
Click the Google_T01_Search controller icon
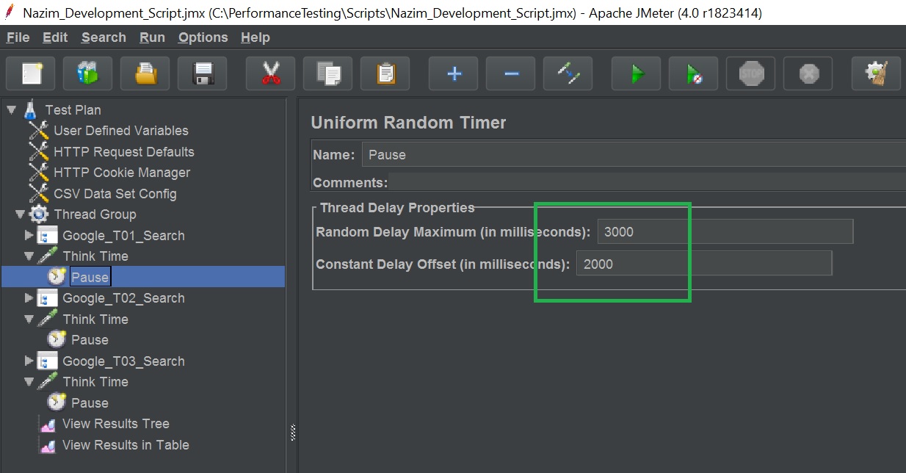48,236
